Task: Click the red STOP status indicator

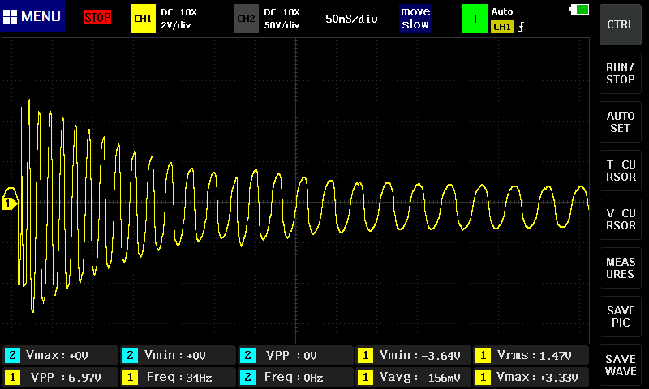Action: (97, 17)
